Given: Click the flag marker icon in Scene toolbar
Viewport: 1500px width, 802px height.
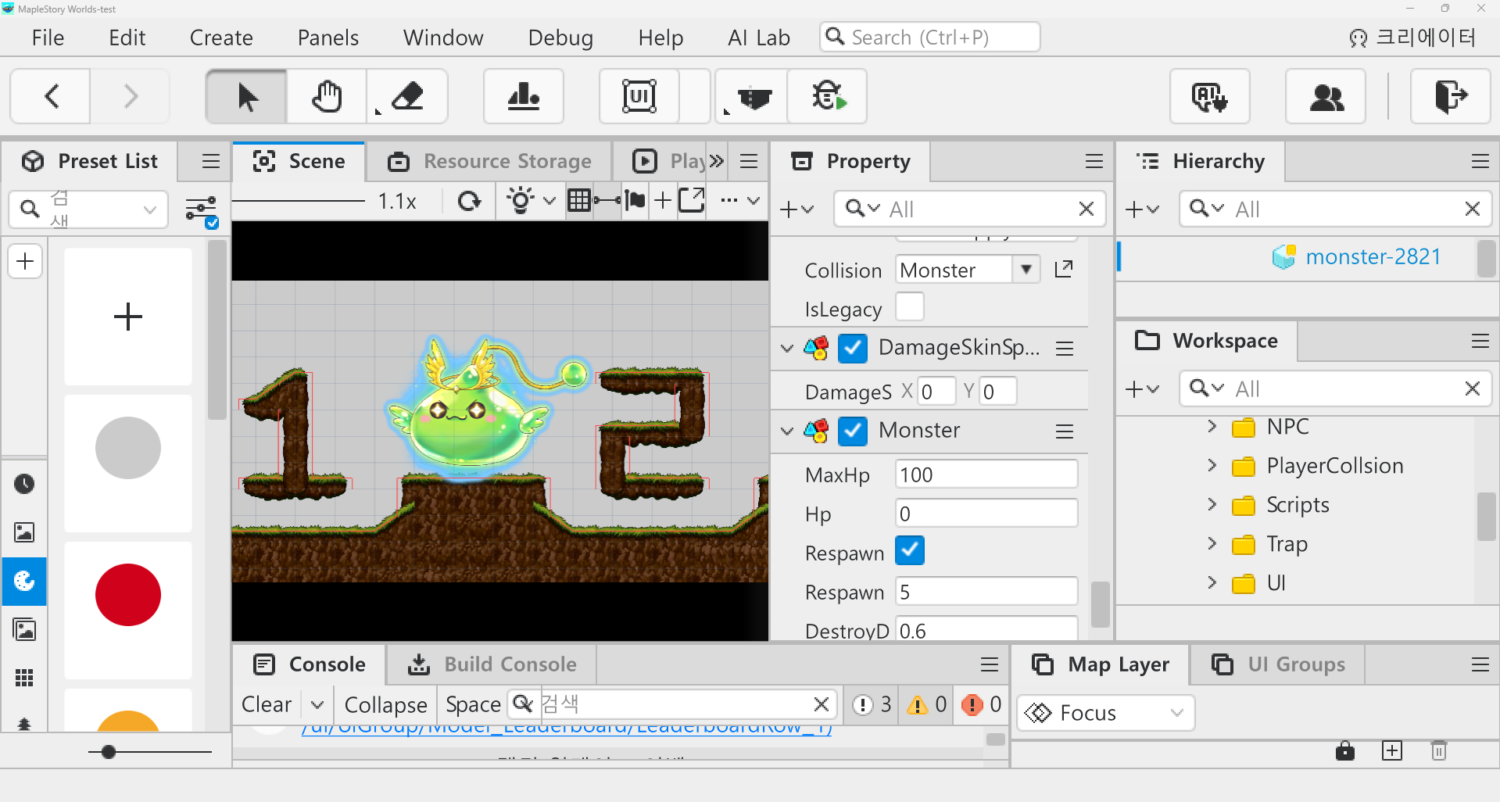Looking at the screenshot, I should [x=635, y=201].
